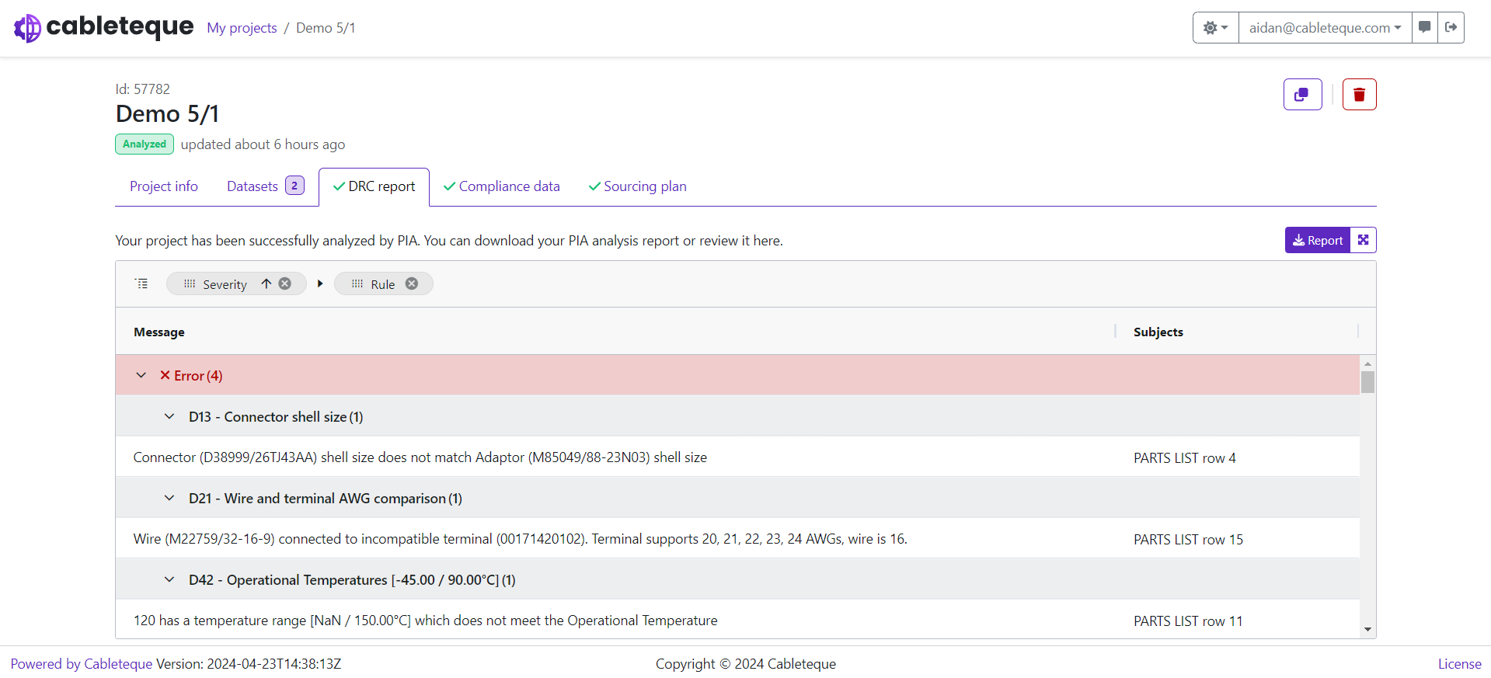Screen dimensions: 1491x678
Task: Click the green check on Compliance data tab
Action: [x=449, y=186]
